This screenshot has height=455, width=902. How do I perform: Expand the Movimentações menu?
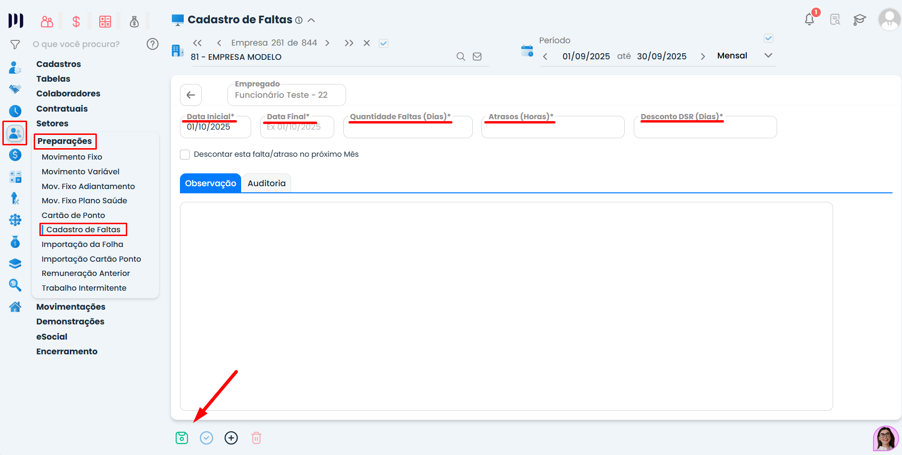[x=71, y=307]
